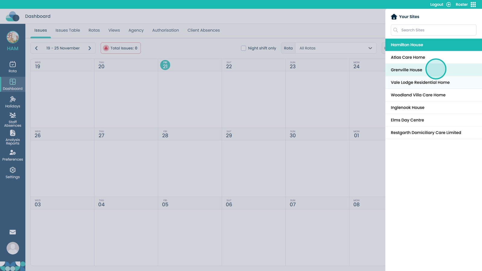Select Atlas Care Home site
482x271 pixels.
[433, 57]
